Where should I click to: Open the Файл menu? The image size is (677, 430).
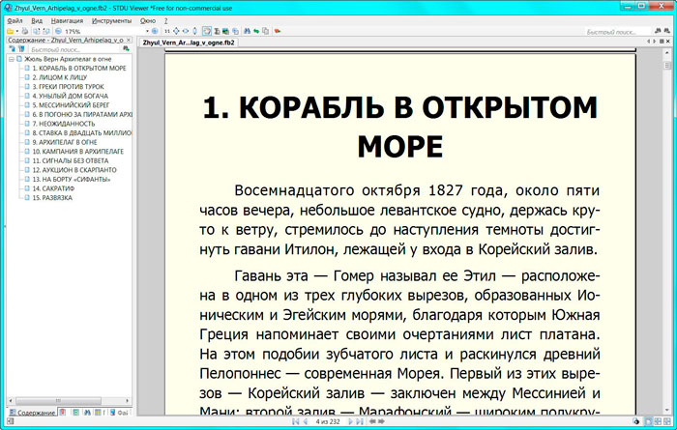point(15,20)
